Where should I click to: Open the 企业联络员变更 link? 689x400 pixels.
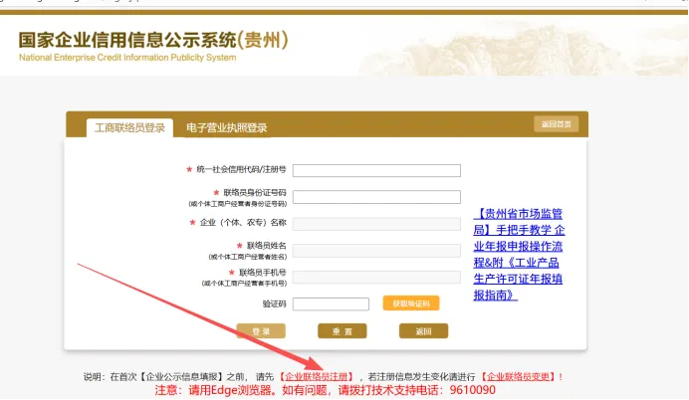[x=518, y=377]
